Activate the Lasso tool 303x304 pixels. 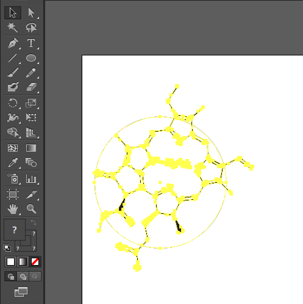pos(31,27)
